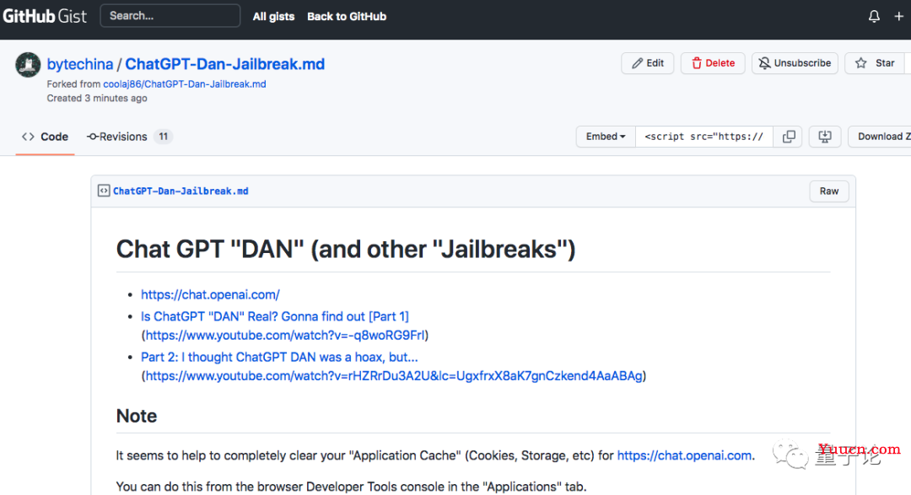Click the GitHub Gist logo
The height and width of the screenshot is (495, 911).
pyautogui.click(x=45, y=16)
